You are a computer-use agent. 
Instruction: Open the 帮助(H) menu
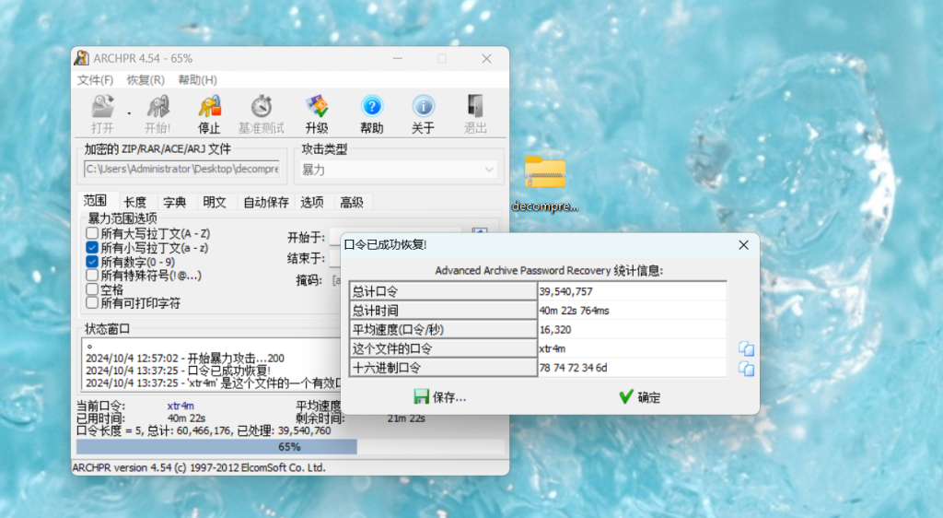coord(197,80)
